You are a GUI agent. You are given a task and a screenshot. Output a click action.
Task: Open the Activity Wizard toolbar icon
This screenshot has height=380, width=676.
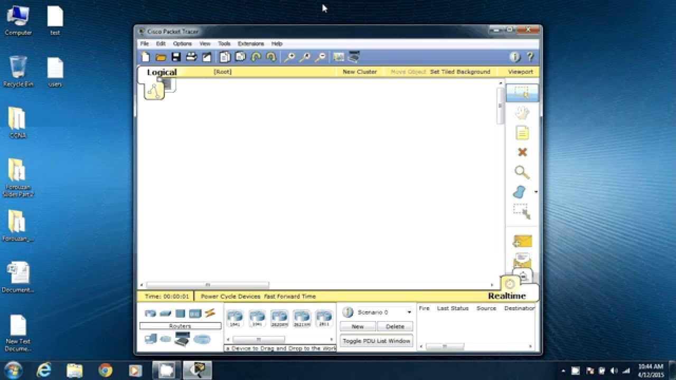pos(207,57)
